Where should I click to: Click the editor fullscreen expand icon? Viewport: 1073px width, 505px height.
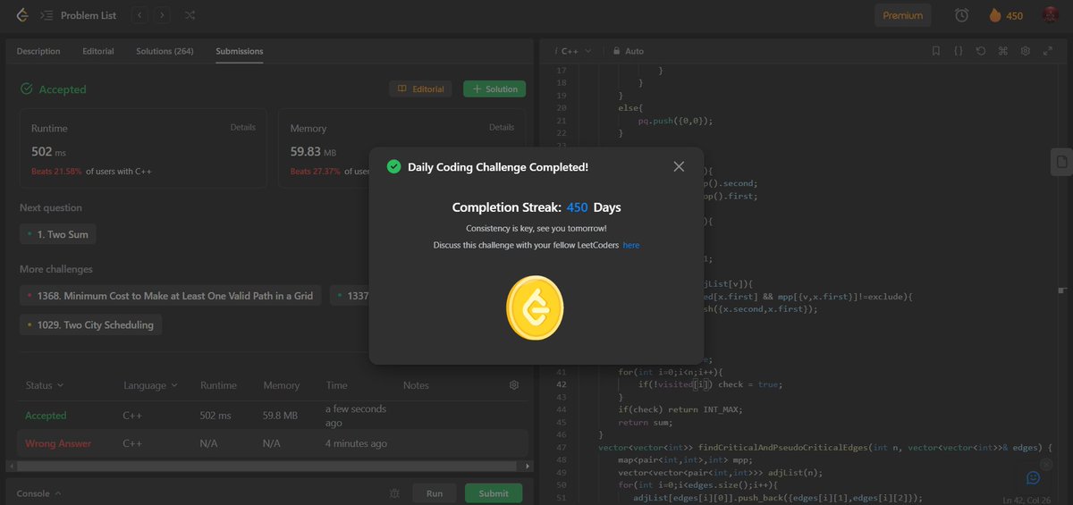tap(1047, 51)
